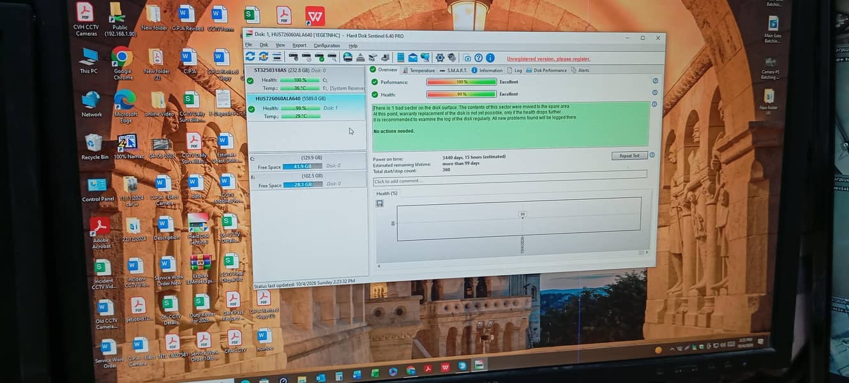Open the Report menu
The height and width of the screenshot is (383, 849).
pyautogui.click(x=299, y=45)
